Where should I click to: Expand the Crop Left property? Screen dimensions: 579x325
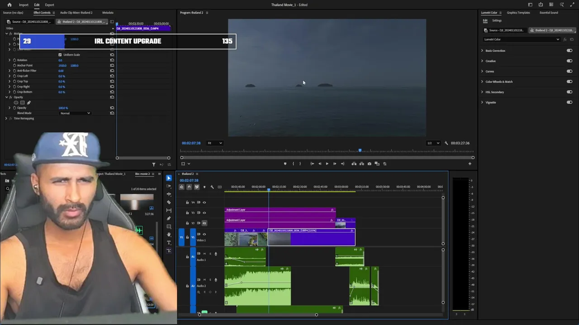tap(9, 76)
